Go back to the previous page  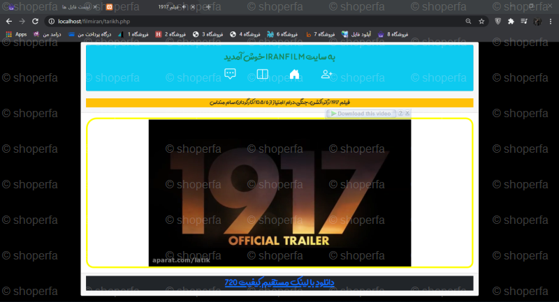click(x=9, y=22)
